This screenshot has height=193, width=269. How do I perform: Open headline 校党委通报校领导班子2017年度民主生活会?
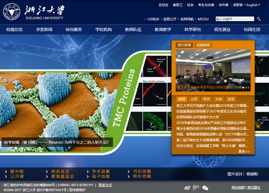tap(211, 111)
